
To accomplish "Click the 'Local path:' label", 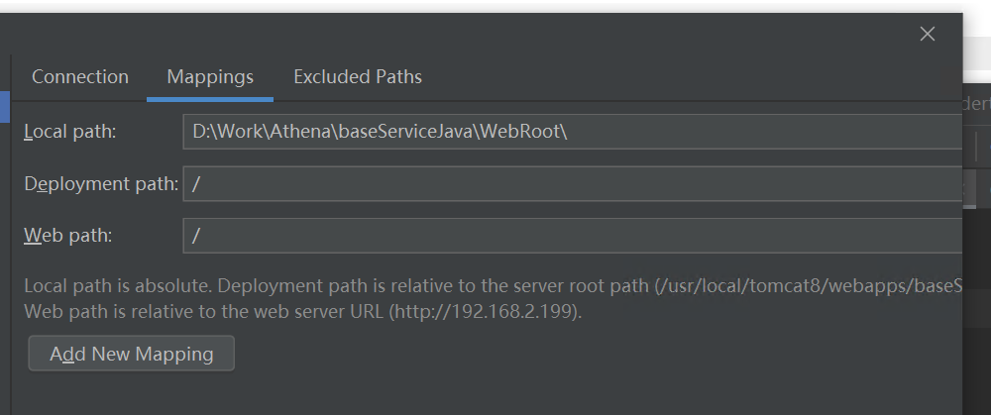I will 70,132.
